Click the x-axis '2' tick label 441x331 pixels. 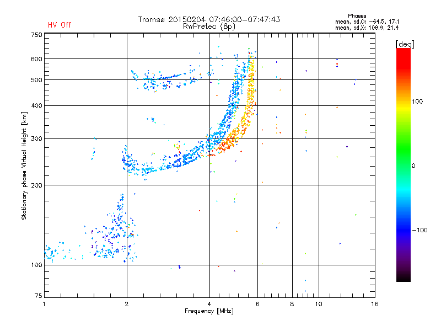[127, 304]
